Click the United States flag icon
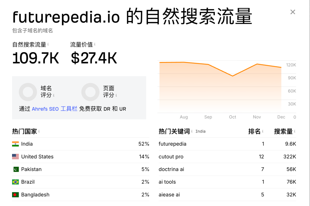310x206 pixels. pos(15,157)
